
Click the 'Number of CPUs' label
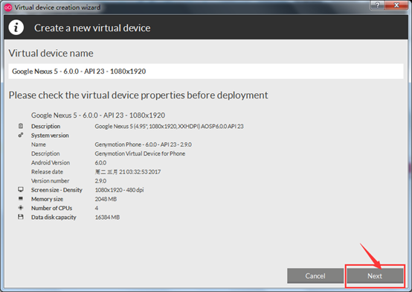[x=52, y=208]
